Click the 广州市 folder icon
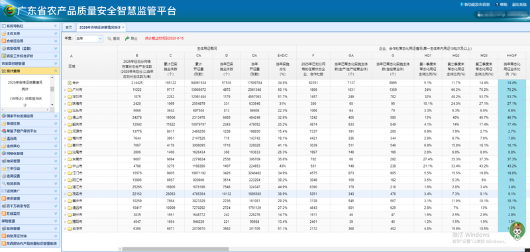The width and height of the screenshot is (530, 252). click(x=70, y=90)
